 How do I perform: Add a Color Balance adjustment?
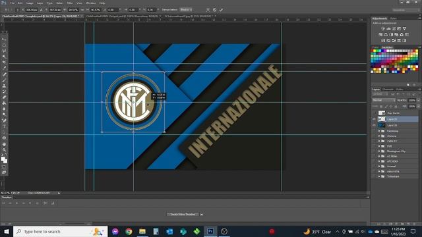tap(386, 35)
